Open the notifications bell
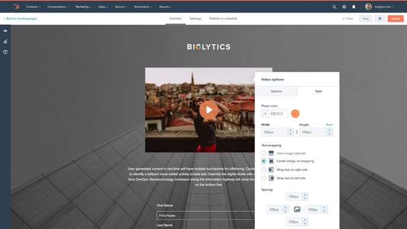Image resolution: width=407 pixels, height=229 pixels. pos(354,7)
